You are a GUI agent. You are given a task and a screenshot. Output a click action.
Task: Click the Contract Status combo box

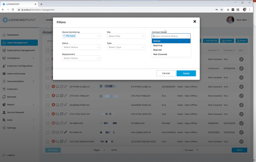pyautogui.click(x=171, y=36)
